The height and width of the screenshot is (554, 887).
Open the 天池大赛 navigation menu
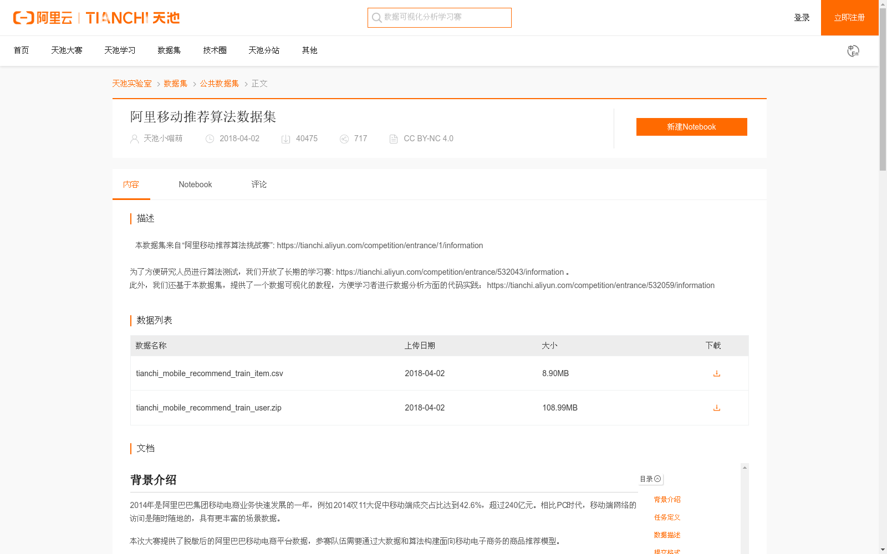67,50
